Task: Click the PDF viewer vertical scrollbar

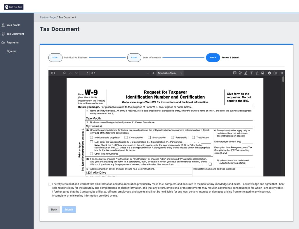Action: pos(283,79)
